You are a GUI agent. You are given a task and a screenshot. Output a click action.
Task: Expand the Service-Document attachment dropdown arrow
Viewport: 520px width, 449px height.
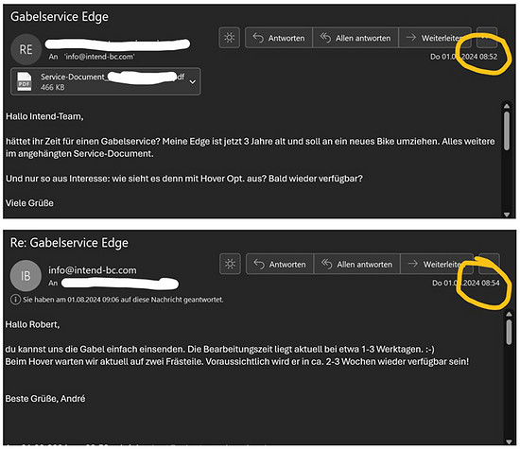coord(192,81)
